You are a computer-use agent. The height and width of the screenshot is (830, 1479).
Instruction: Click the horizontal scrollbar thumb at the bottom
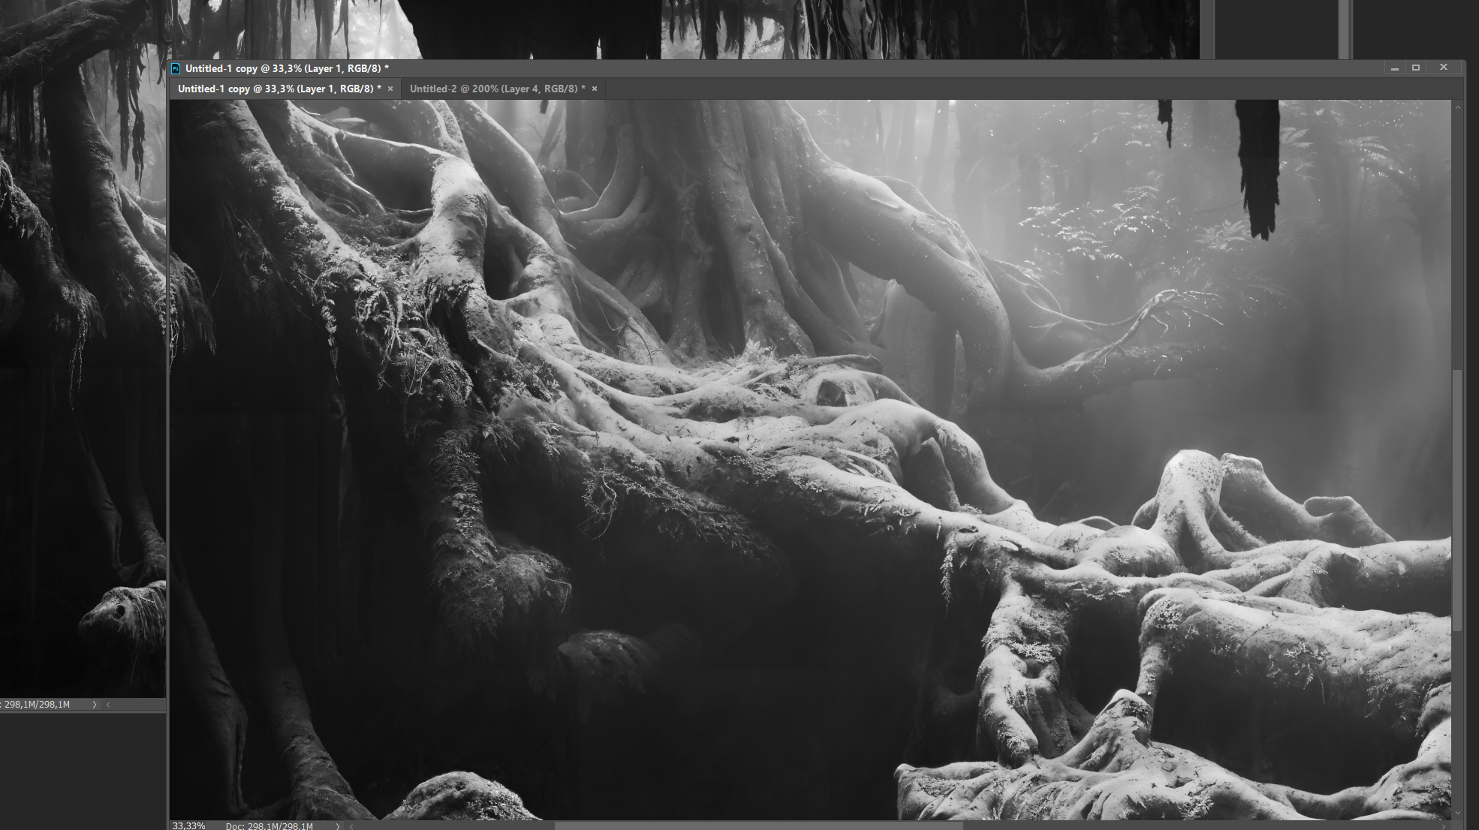[x=758, y=825]
